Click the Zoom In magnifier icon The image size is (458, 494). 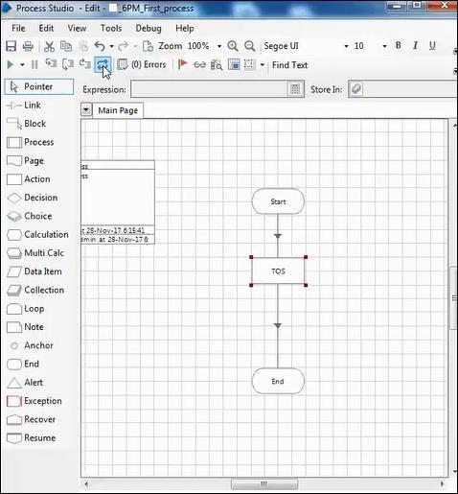point(233,46)
